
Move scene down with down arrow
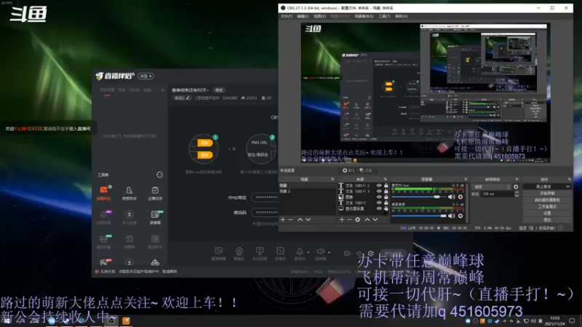pos(308,219)
